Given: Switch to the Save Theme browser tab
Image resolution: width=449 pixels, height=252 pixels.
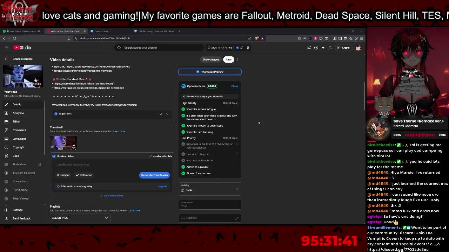Looking at the screenshot, I should pyautogui.click(x=22, y=31).
